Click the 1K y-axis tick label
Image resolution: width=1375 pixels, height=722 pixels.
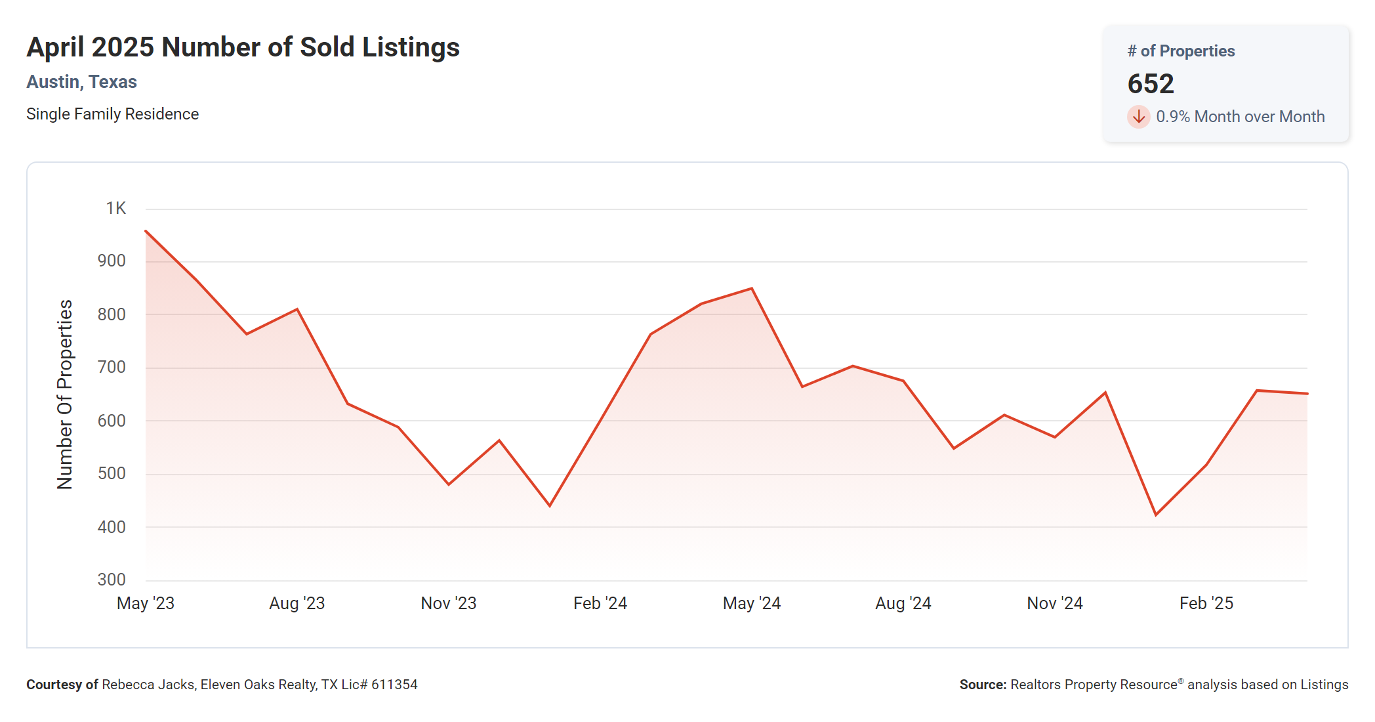[116, 209]
